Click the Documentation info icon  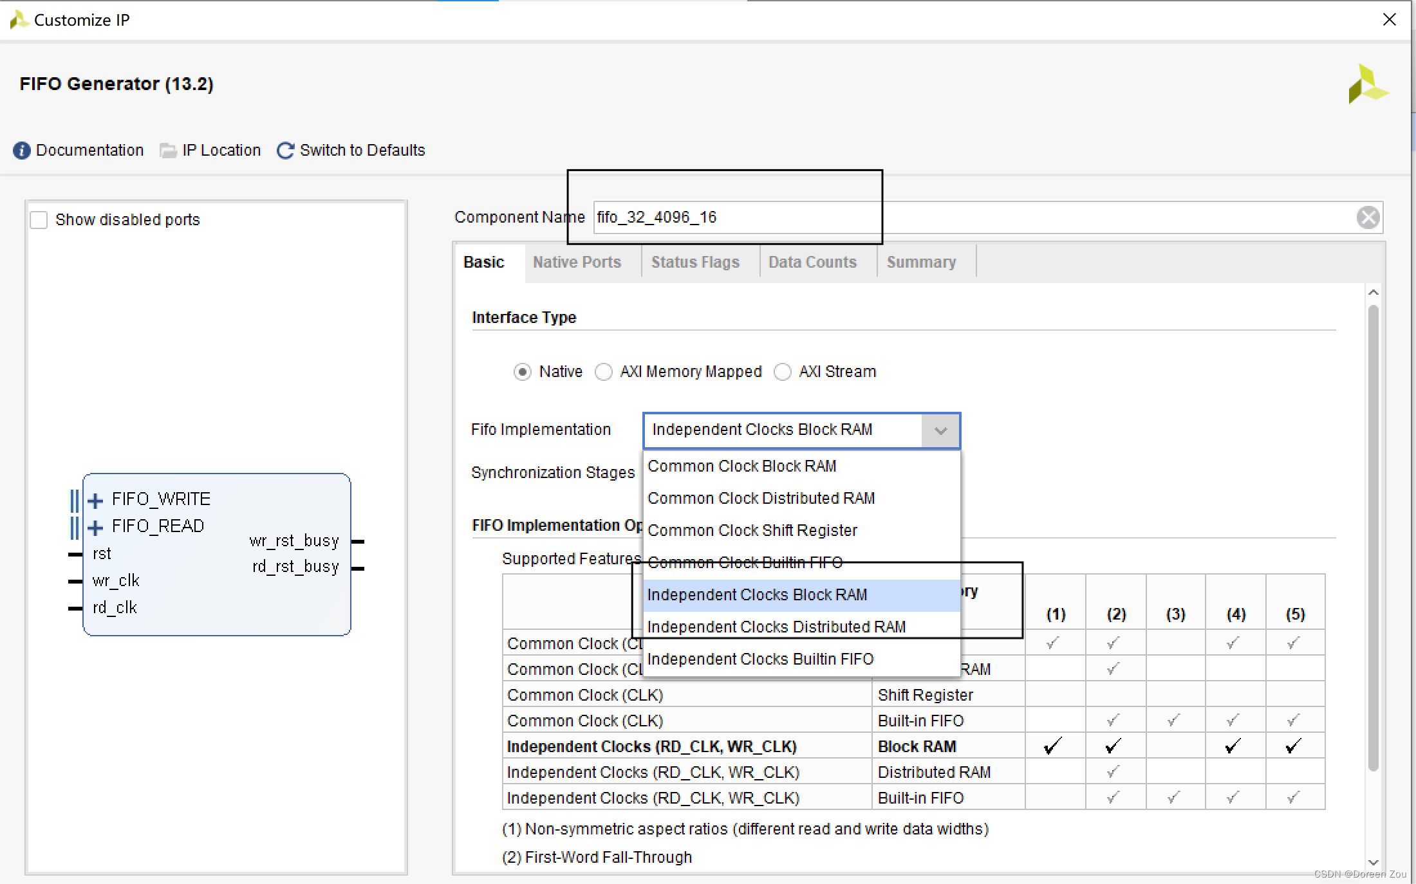[x=21, y=151]
